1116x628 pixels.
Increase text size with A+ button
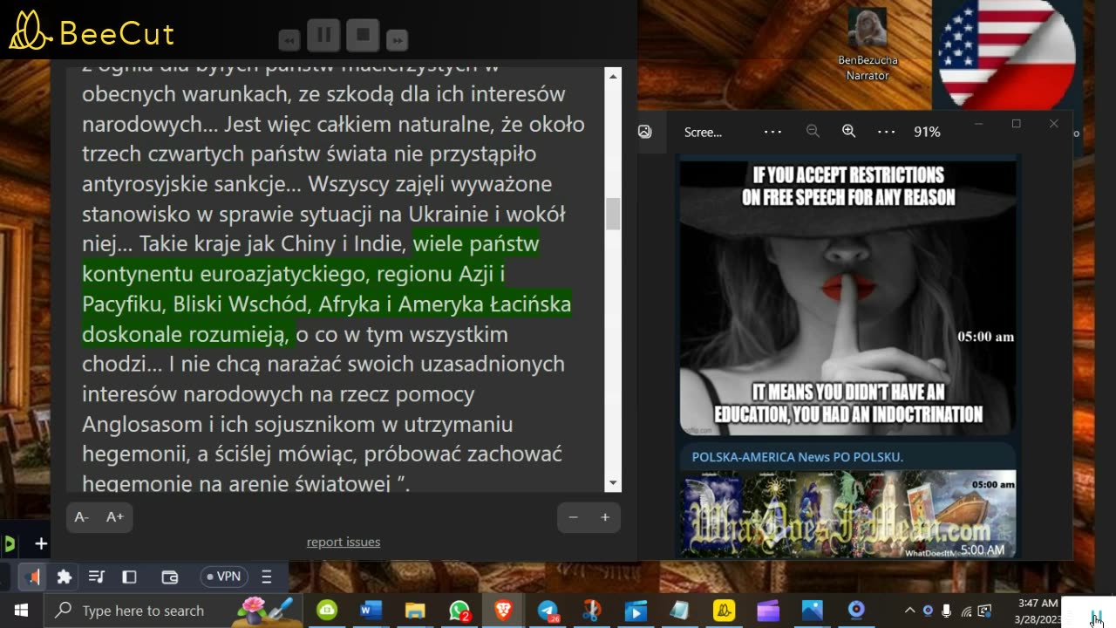pyautogui.click(x=114, y=517)
